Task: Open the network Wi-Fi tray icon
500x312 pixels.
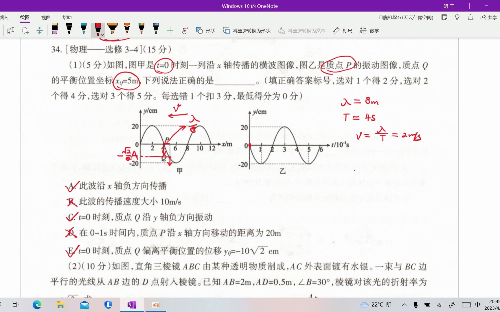Action: [439, 305]
